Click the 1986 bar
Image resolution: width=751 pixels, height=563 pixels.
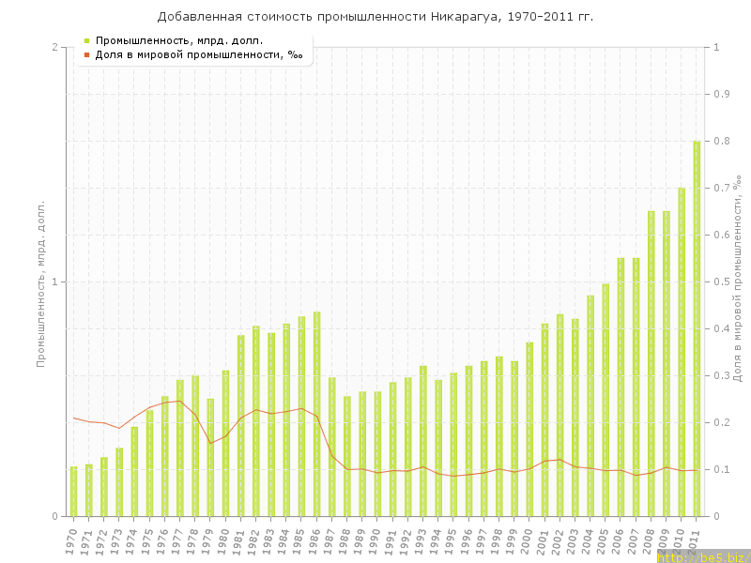(x=317, y=414)
